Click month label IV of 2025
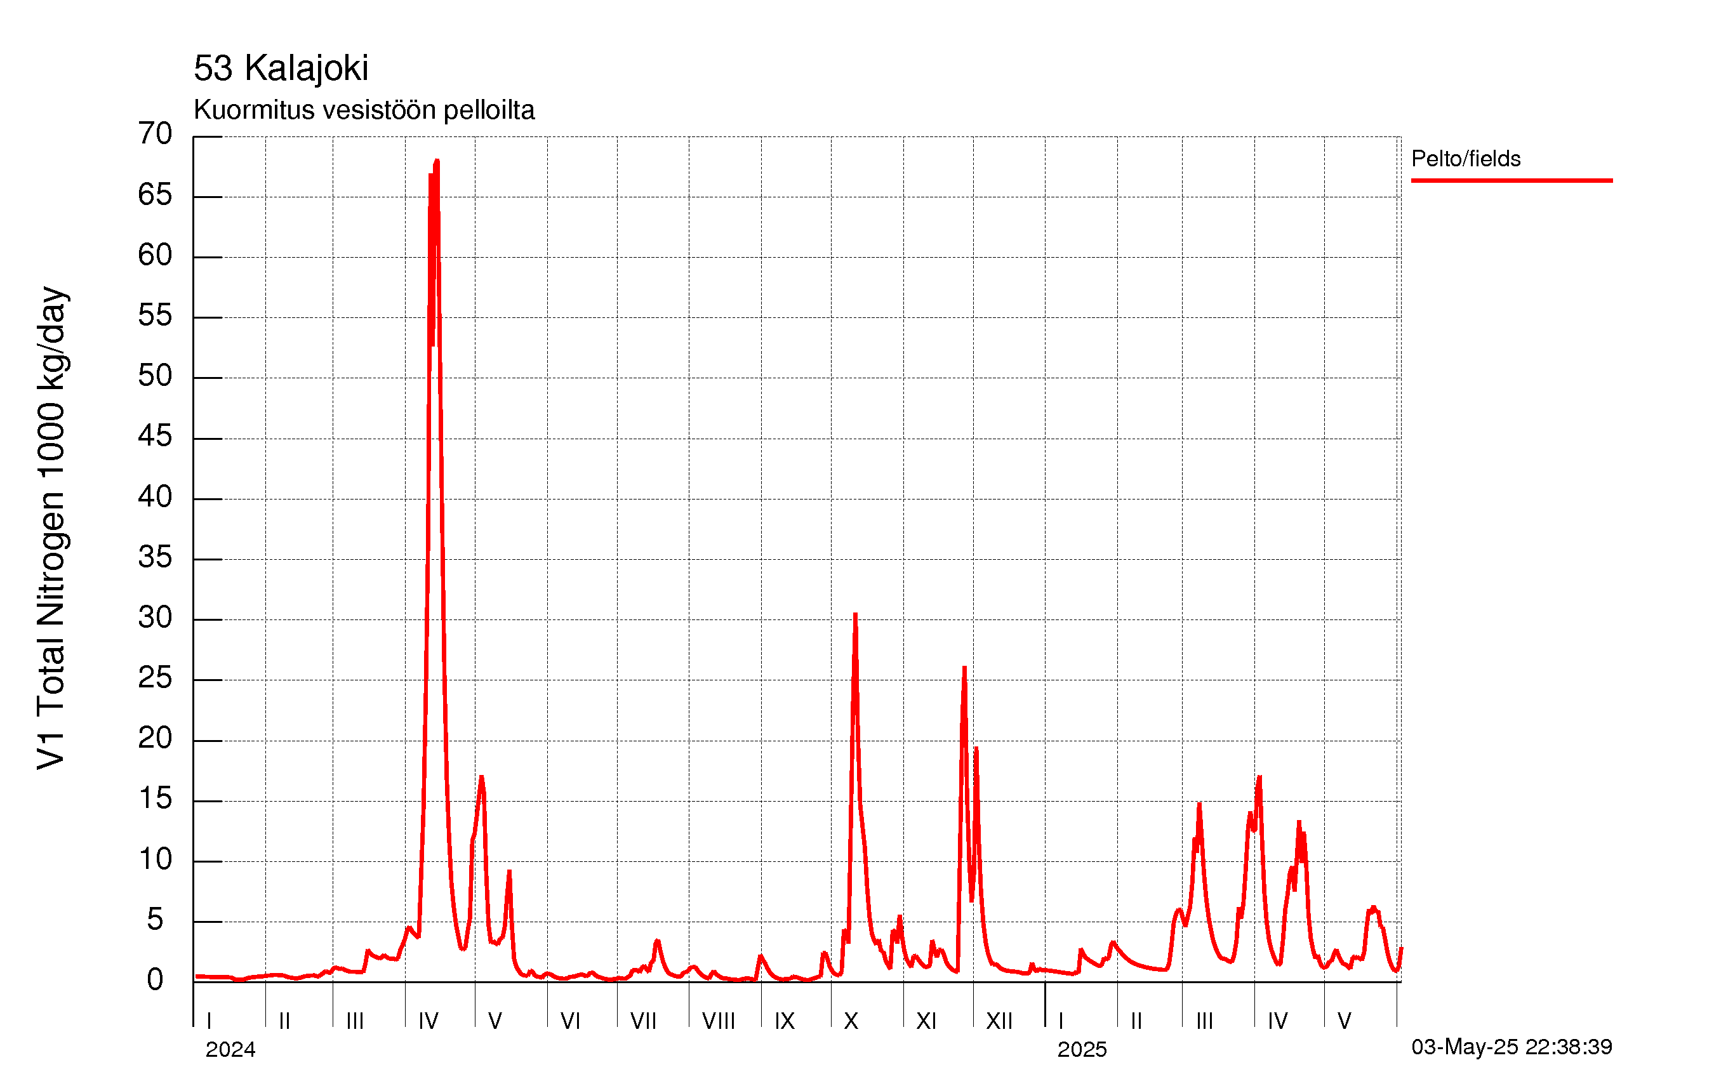Screen dimensions: 1714x1079 (x=1278, y=1021)
